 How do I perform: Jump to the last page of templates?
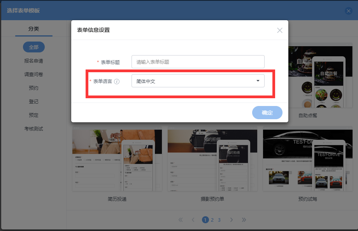(x=244, y=220)
